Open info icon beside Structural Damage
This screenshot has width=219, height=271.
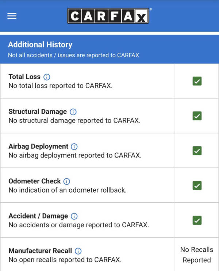pos(73,112)
